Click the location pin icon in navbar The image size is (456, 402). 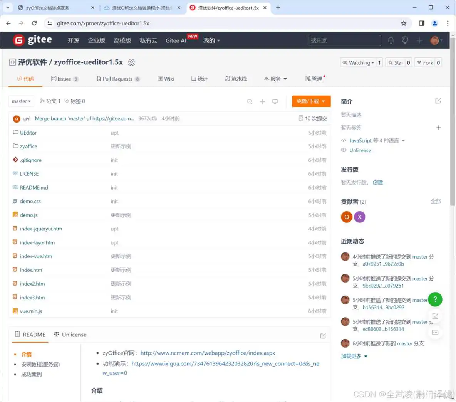pyautogui.click(x=405, y=40)
